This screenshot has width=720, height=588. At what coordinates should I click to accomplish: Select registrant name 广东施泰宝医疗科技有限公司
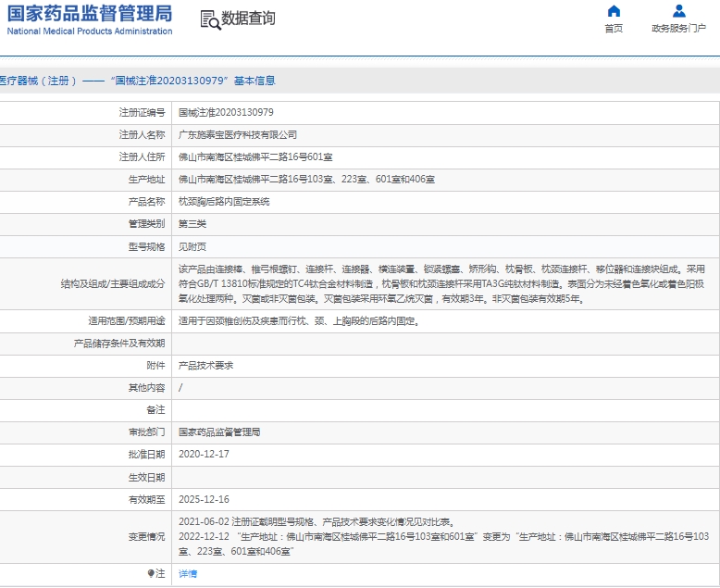tap(238, 135)
